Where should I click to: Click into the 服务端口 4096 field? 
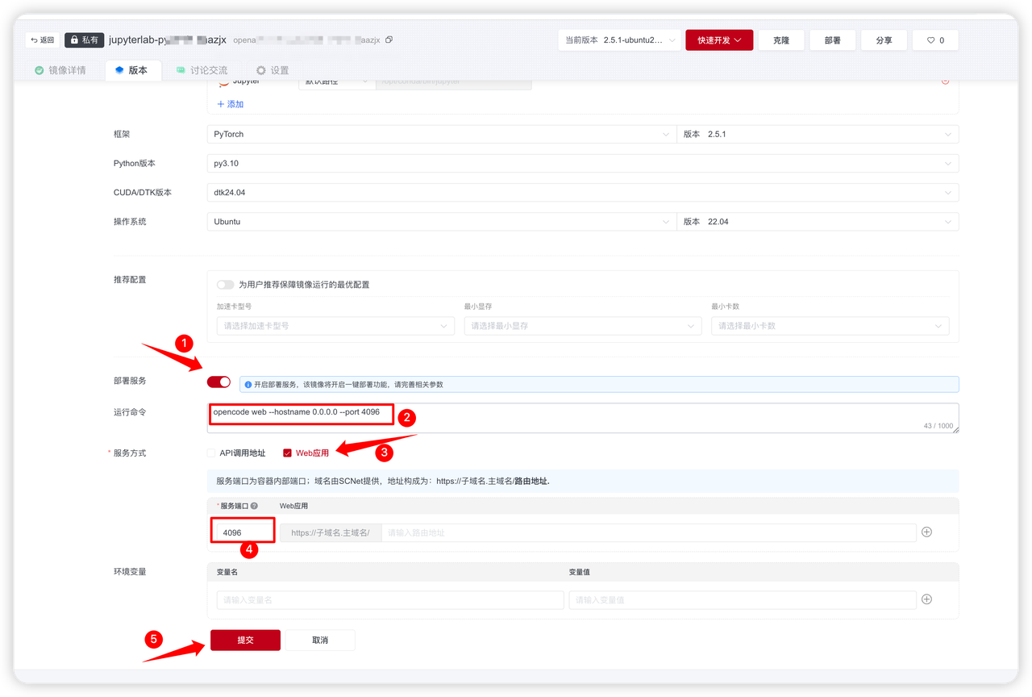pos(243,532)
